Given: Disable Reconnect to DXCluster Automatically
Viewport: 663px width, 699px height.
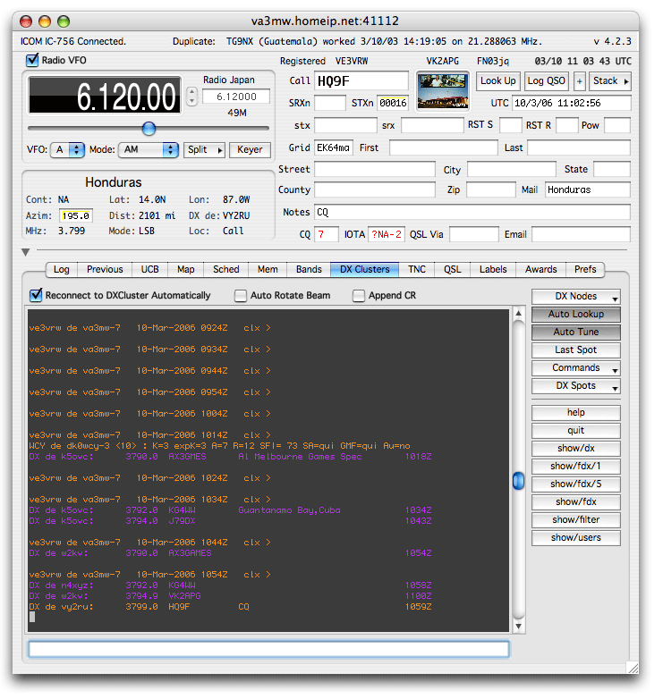Looking at the screenshot, I should click(37, 295).
